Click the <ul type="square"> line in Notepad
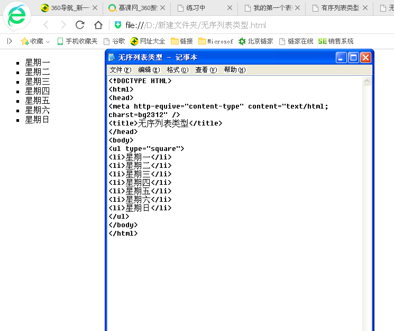 (x=146, y=149)
